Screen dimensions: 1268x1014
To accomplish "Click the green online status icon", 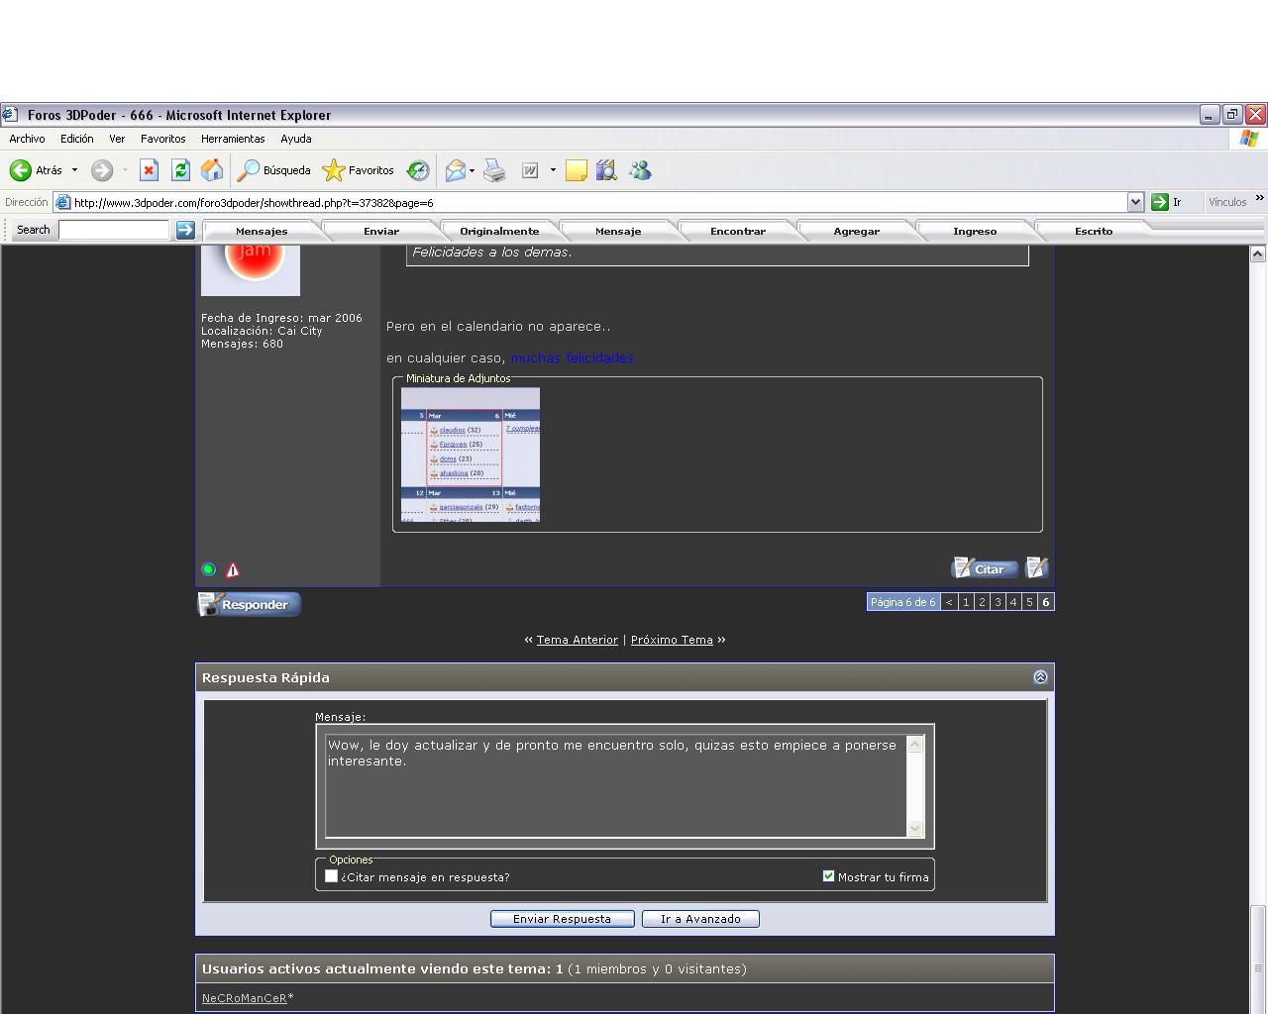I will click(208, 569).
